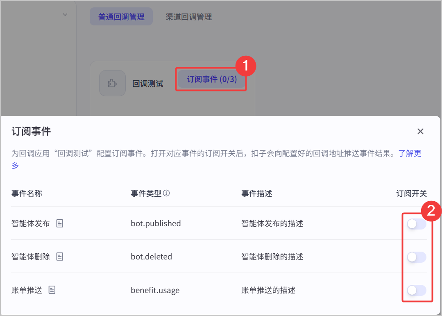Open the 了解更多 link
Viewport: 442px width, 316px height.
point(410,154)
